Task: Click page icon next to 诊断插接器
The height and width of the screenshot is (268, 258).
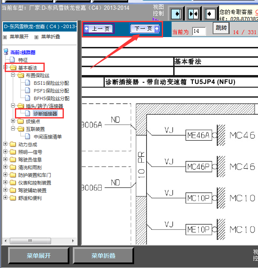Action: click(28, 113)
